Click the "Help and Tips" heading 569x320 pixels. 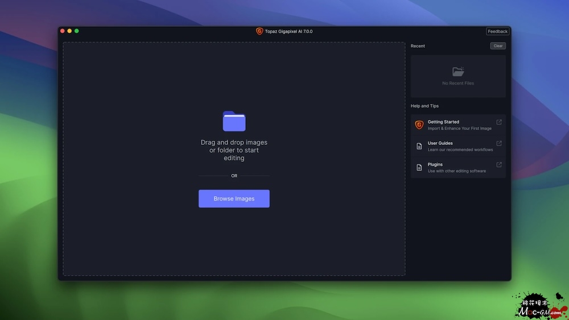click(x=424, y=106)
